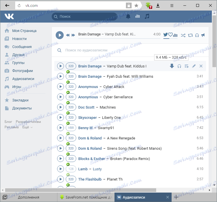Open the browser hamburger menu
This screenshot has height=202, width=217.
pyautogui.click(x=172, y=5)
